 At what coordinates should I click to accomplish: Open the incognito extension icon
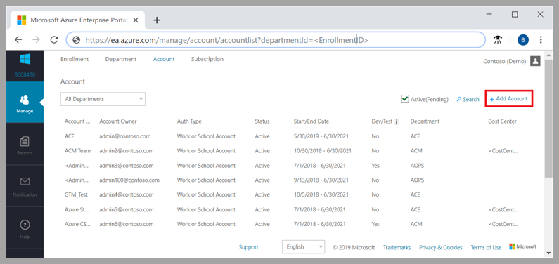(x=498, y=40)
